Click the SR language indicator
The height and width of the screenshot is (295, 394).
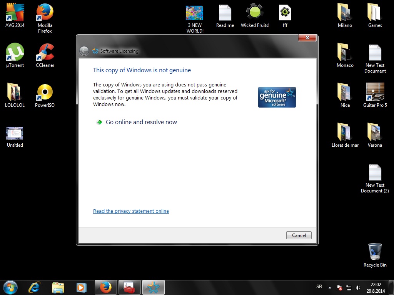pos(319,287)
